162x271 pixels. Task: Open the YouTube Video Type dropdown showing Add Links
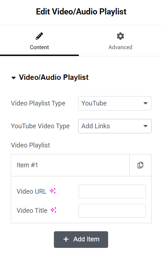(x=115, y=126)
